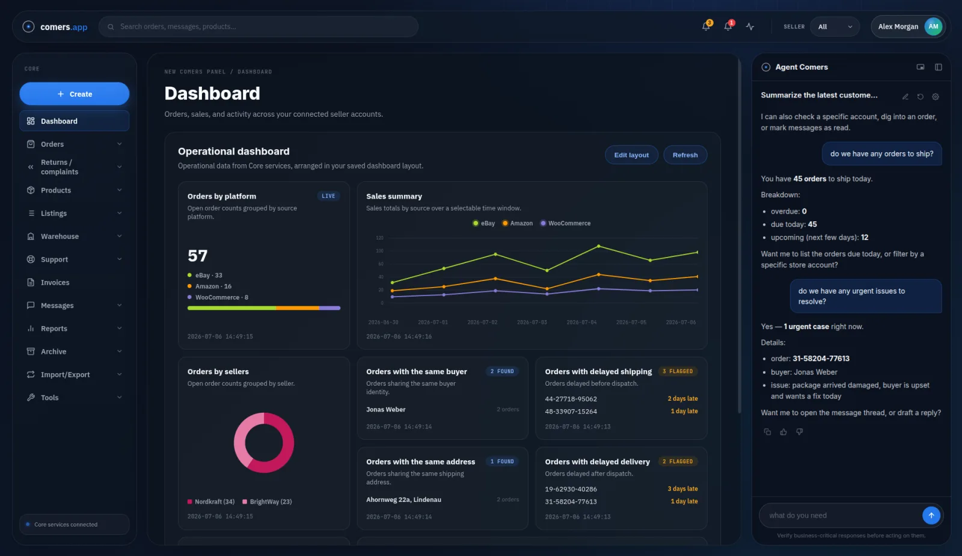Expand the Import/Export section chevron
Screen dimensions: 962x556
pos(119,374)
